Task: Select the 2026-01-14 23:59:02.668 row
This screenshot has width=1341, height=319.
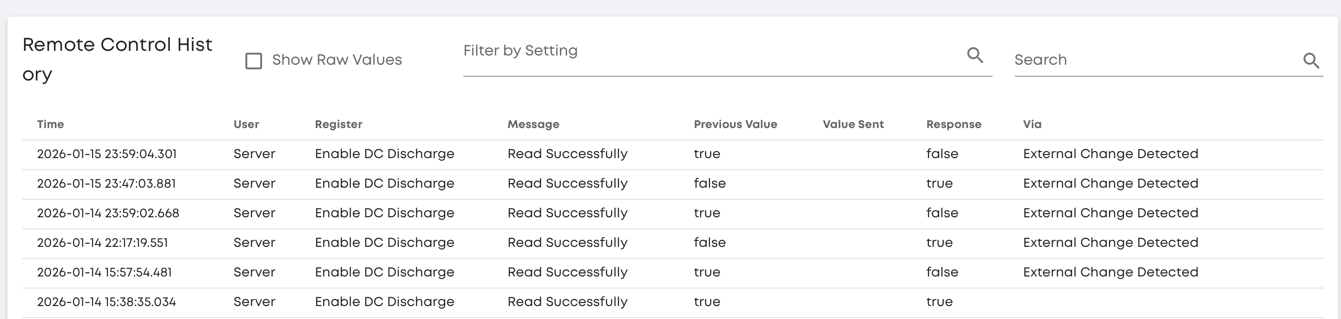Action: 672,214
